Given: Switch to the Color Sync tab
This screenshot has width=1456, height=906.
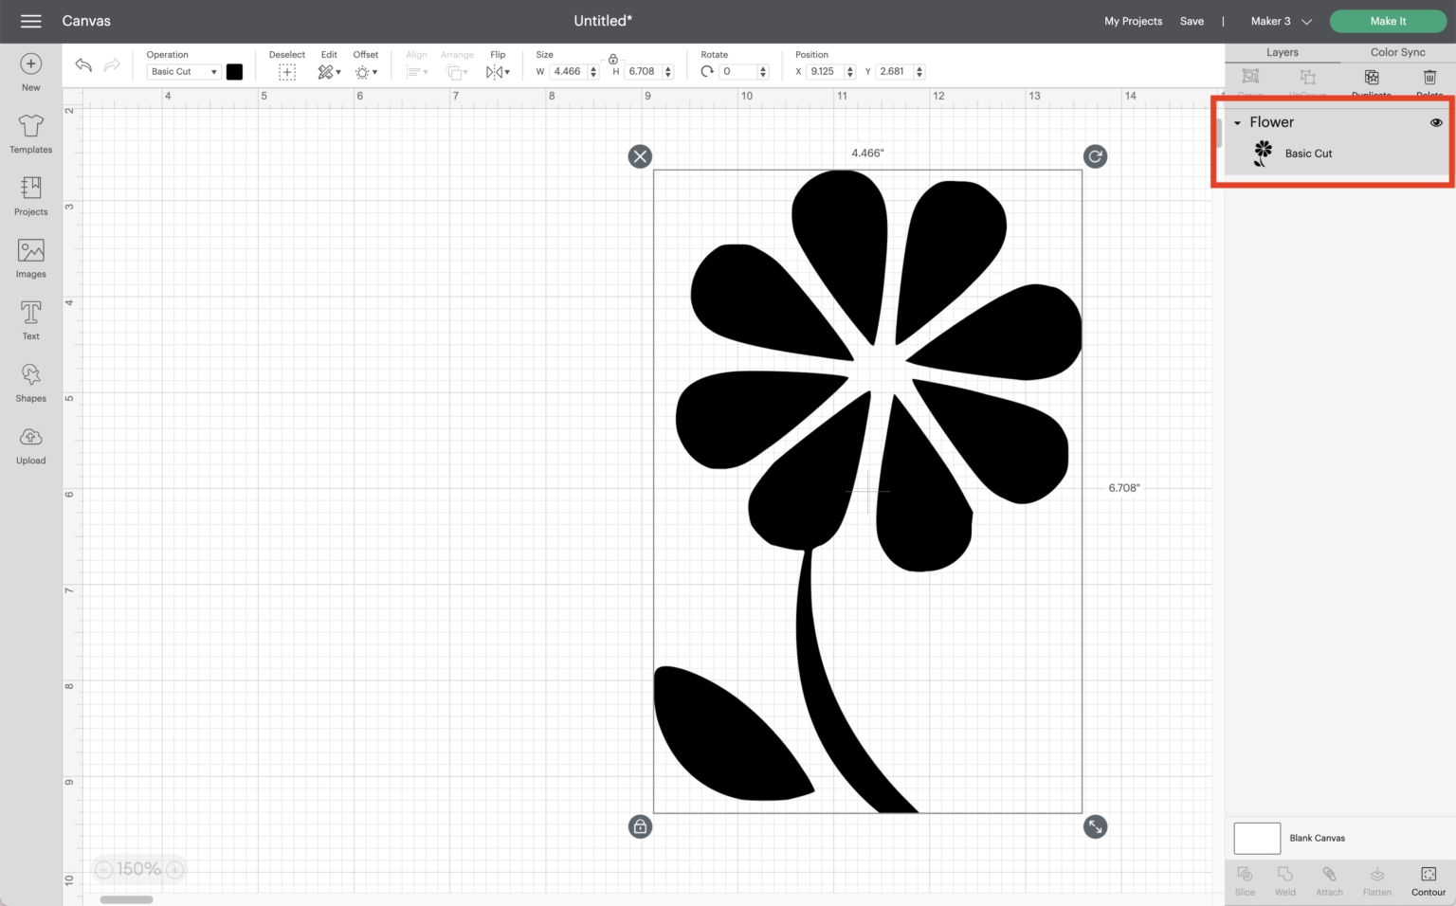Looking at the screenshot, I should 1397,52.
